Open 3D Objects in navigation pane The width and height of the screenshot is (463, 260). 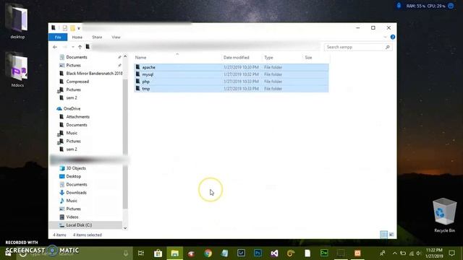click(76, 168)
